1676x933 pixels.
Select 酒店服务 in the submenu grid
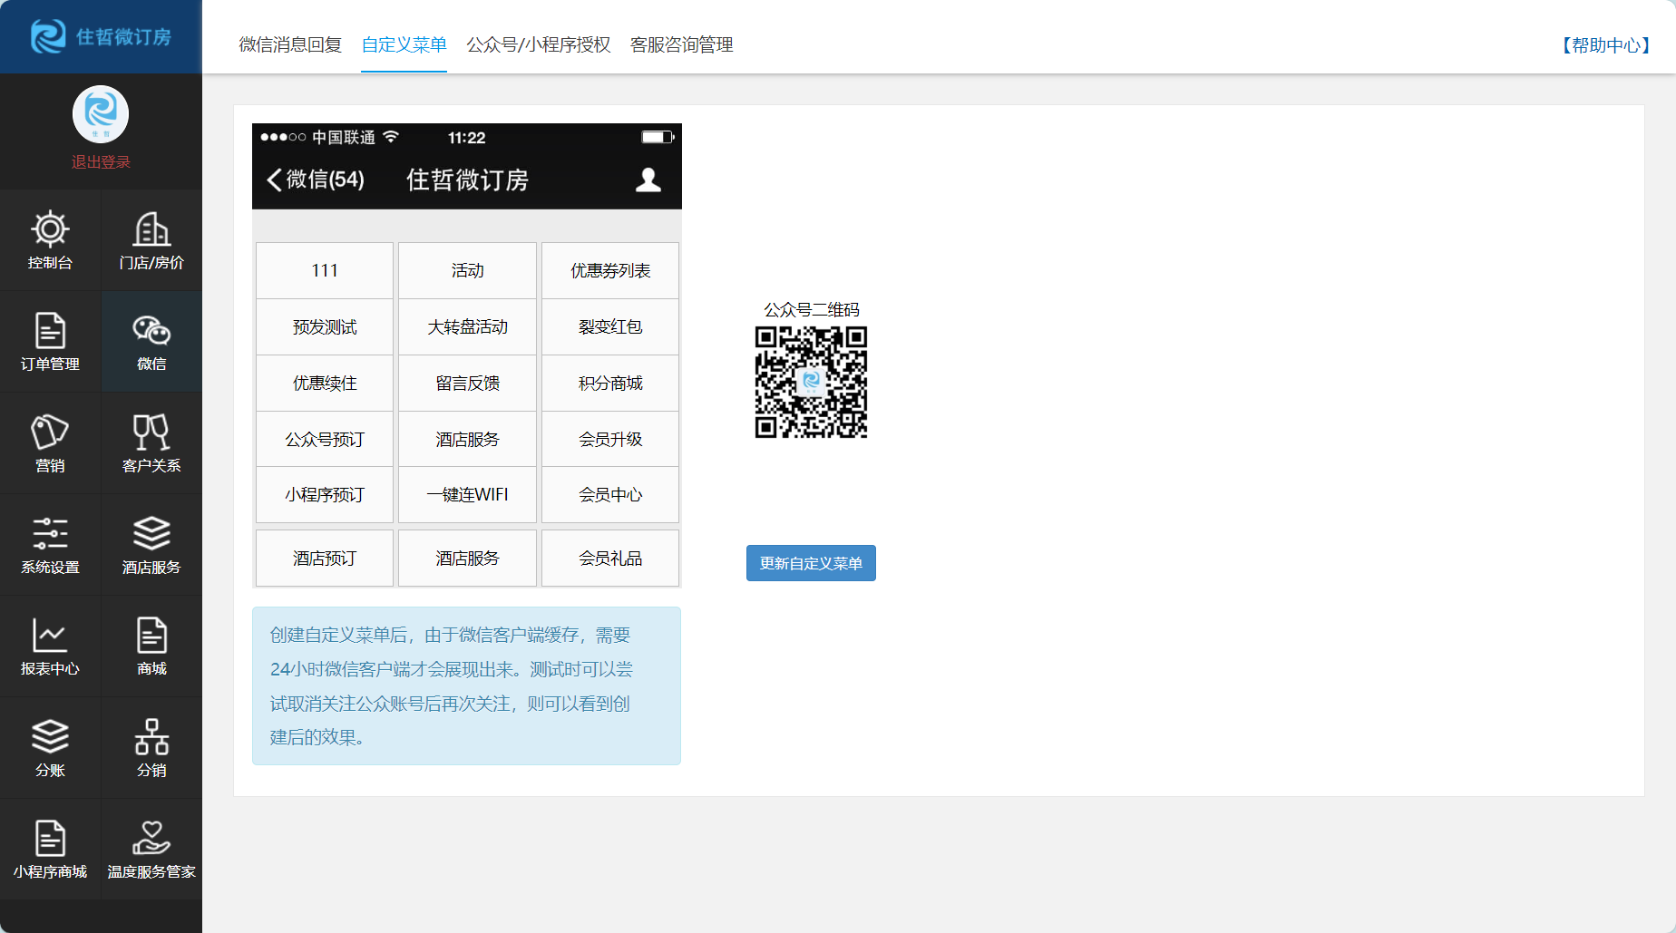coord(467,439)
